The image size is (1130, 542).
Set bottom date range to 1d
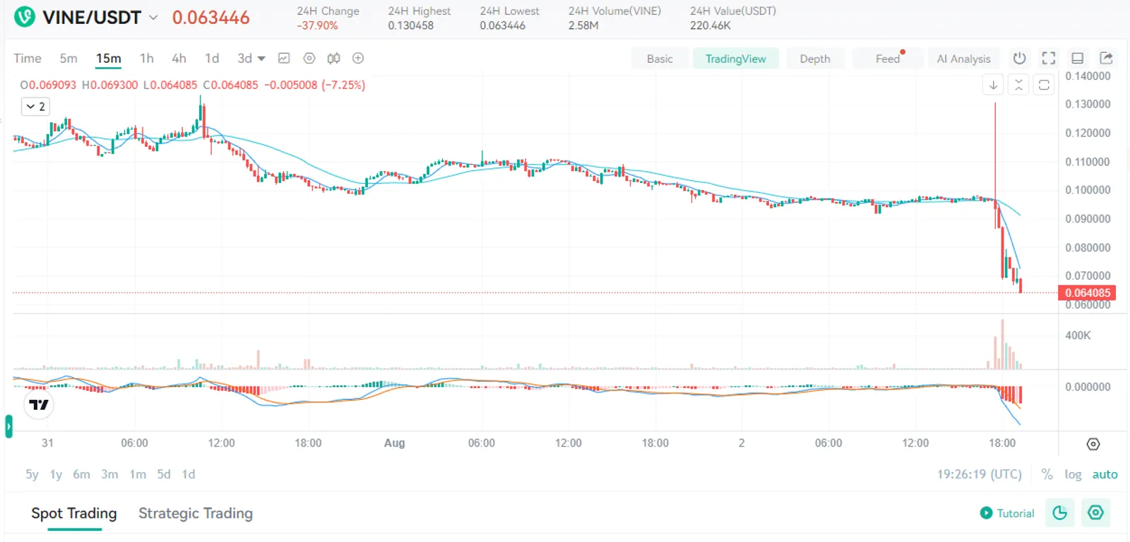tap(189, 474)
